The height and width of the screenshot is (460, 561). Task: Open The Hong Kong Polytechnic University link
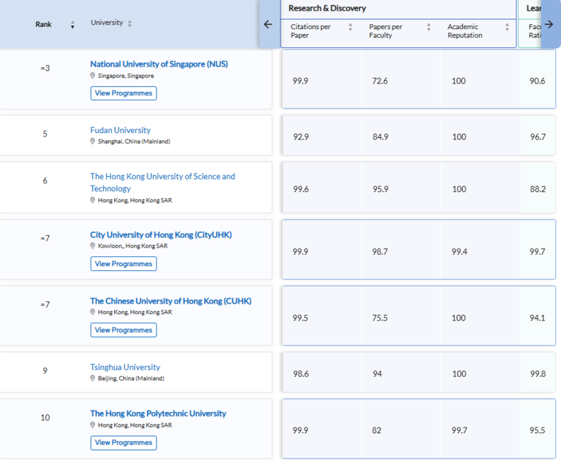[158, 413]
